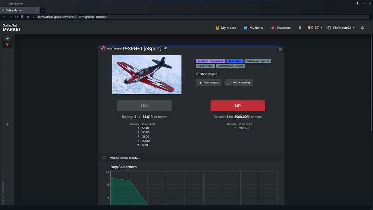
Task: Select the 55.01 buy order row
Action: click(x=144, y=128)
